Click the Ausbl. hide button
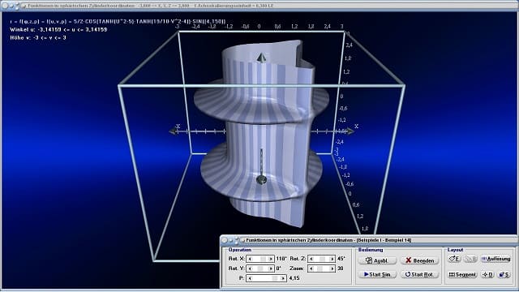 [x=377, y=260]
